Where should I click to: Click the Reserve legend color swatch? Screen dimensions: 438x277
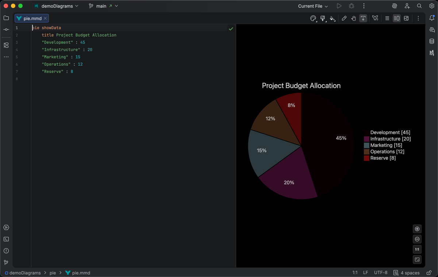click(366, 158)
